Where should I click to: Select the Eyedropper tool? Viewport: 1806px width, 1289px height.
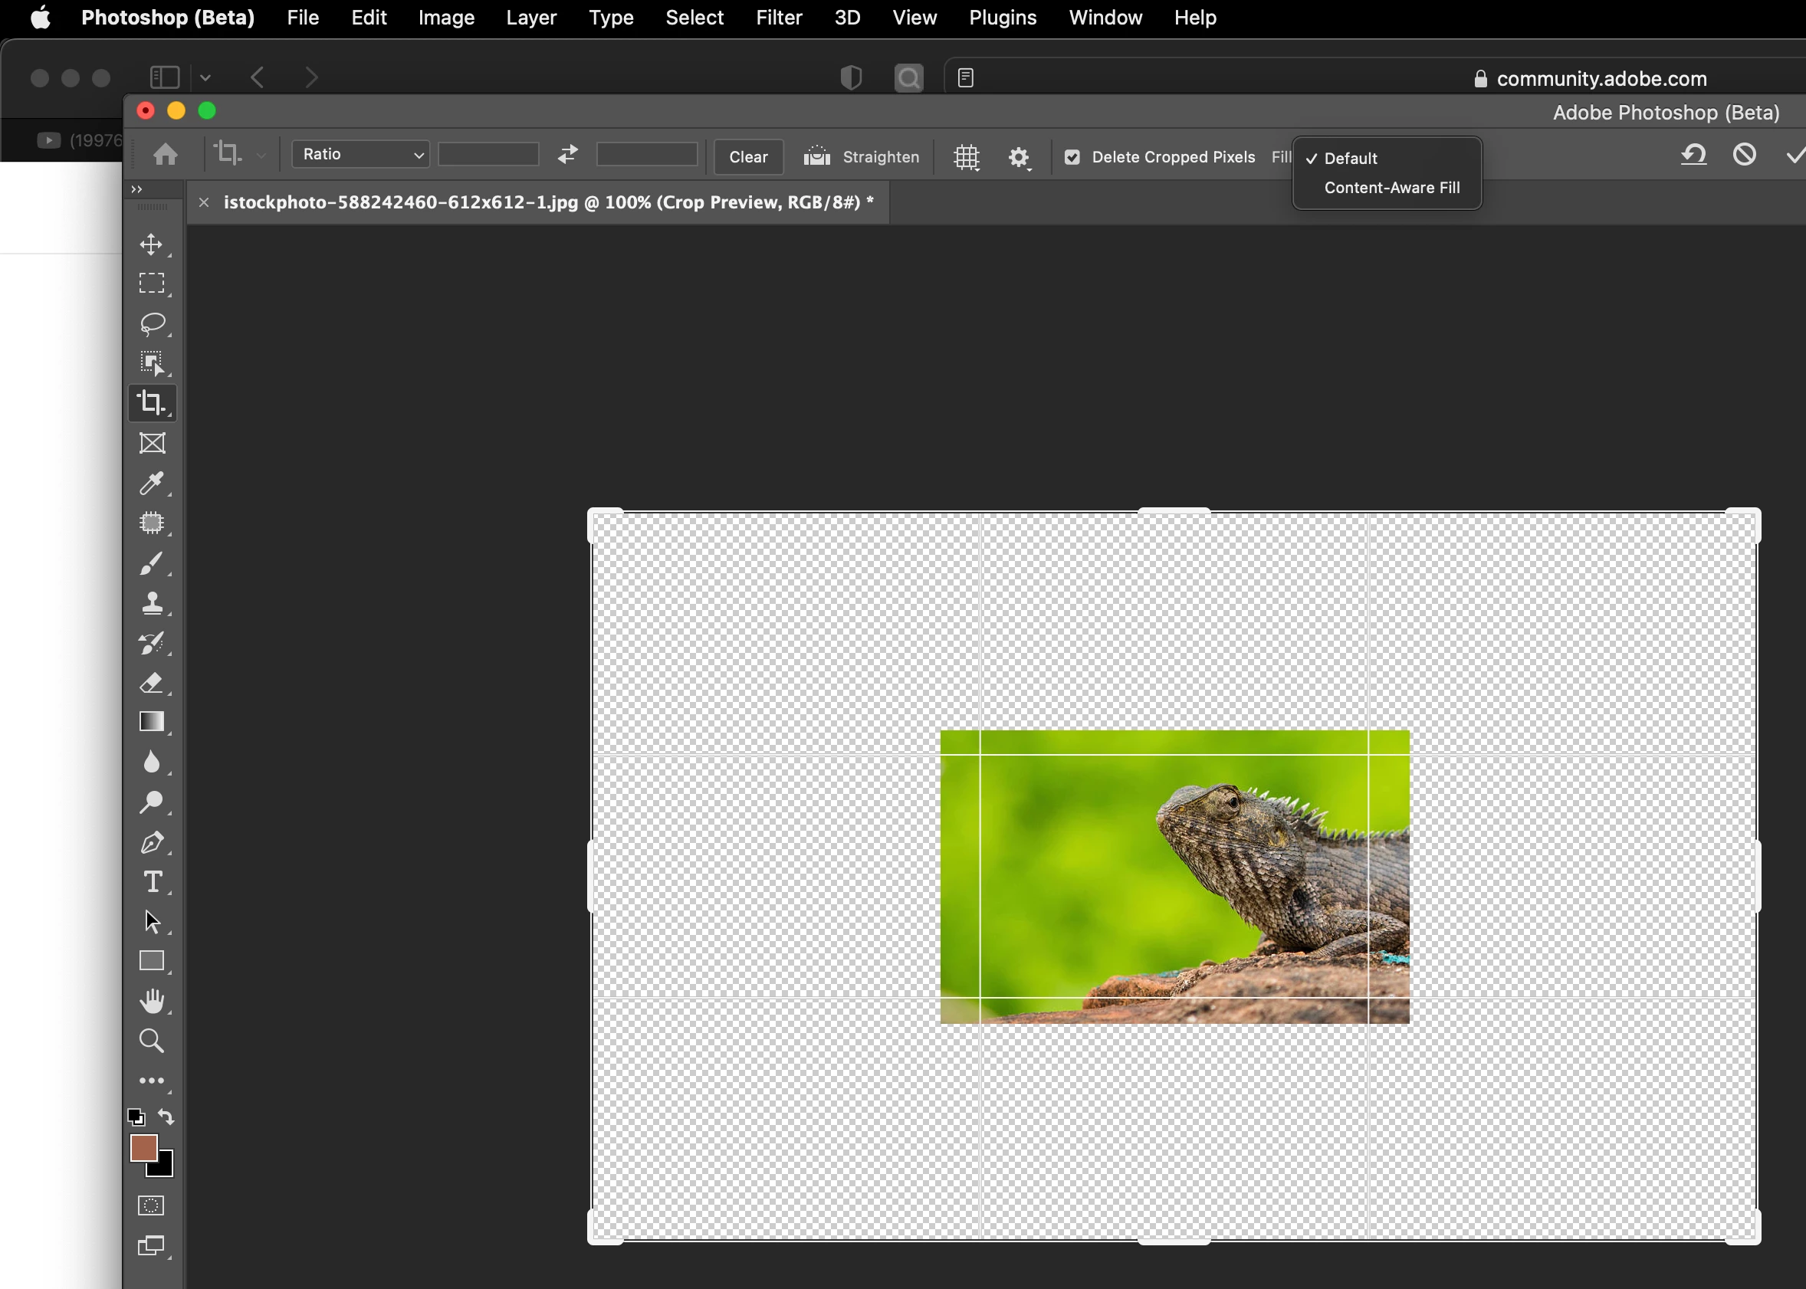[x=151, y=483]
